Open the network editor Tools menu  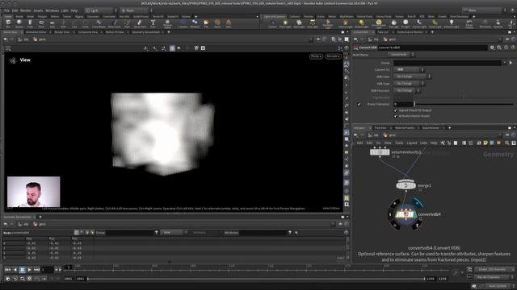[399, 143]
